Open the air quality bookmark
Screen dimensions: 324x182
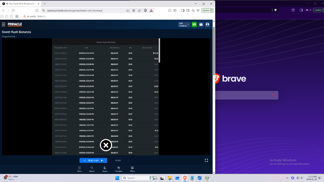pos(35,16)
